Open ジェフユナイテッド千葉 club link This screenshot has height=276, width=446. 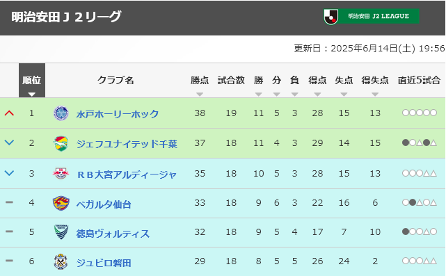point(127,143)
